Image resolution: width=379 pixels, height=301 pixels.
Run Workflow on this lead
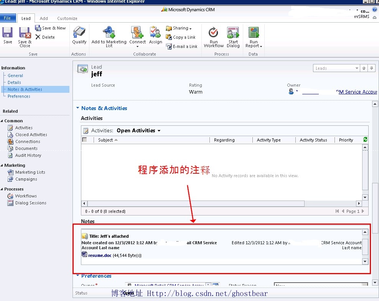(x=214, y=37)
